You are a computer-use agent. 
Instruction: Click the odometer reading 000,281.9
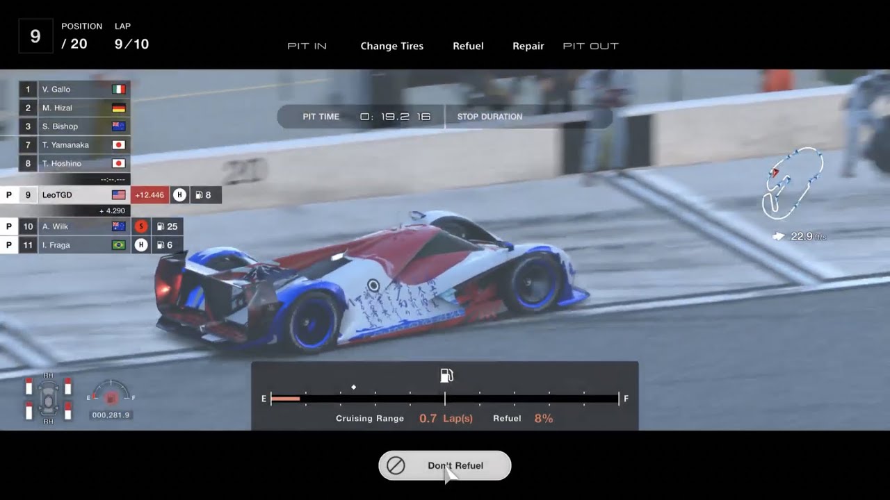pyautogui.click(x=111, y=415)
